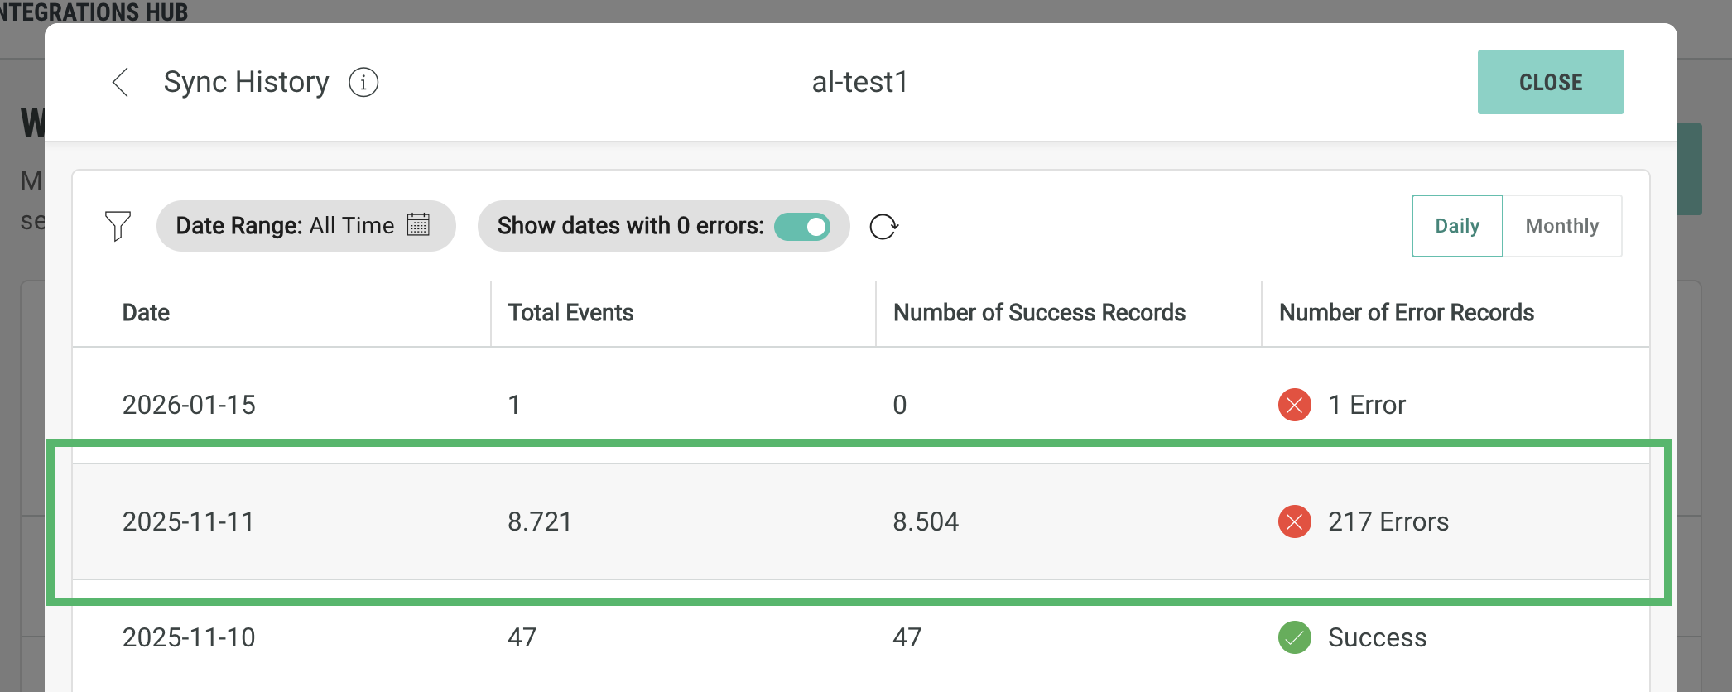Sort by the Date column header

click(146, 313)
